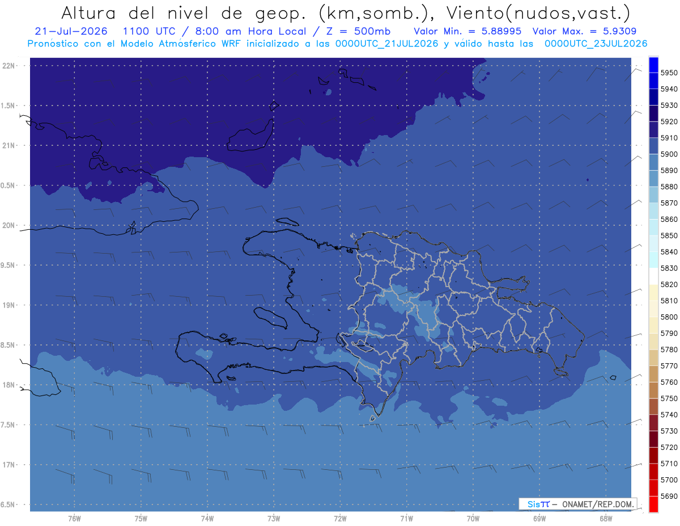
Task: Click the "5700" colorbar value
Action: (669, 479)
